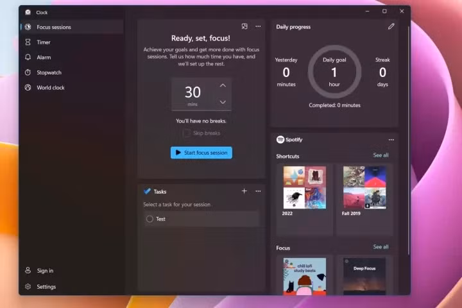
Task: Click the Tasks blue checkmark icon
Action: [147, 191]
